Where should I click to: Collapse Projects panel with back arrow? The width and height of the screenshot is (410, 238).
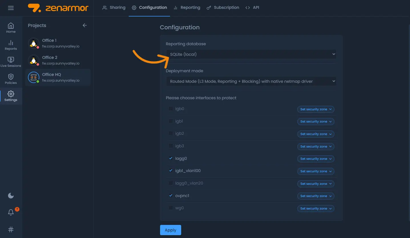[x=84, y=25]
